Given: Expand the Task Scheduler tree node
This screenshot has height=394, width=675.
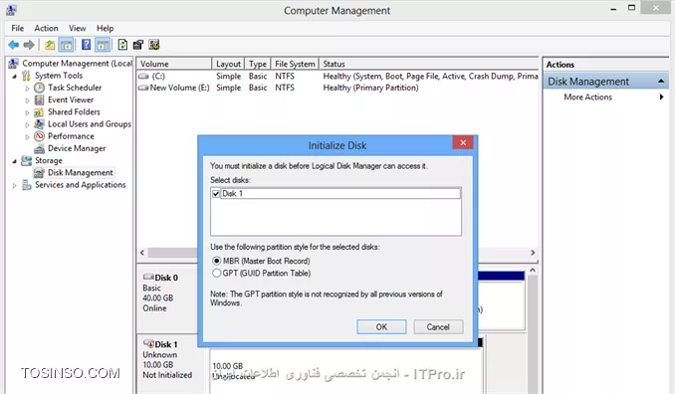Looking at the screenshot, I should 27,89.
